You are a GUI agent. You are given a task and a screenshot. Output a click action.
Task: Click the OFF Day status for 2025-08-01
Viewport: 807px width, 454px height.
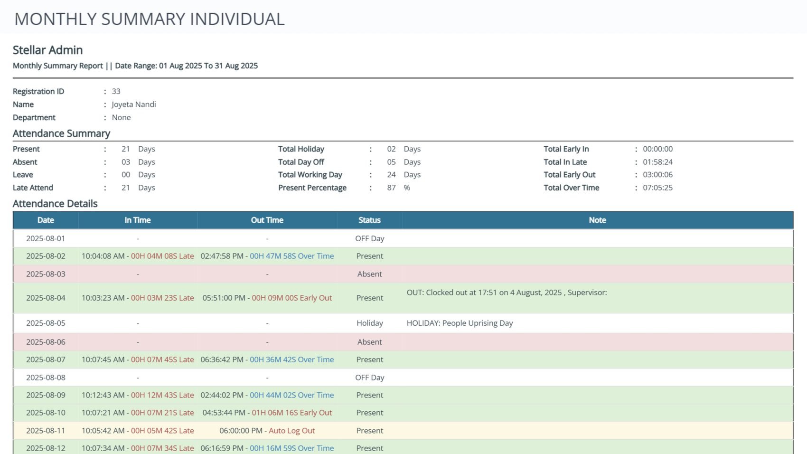pyautogui.click(x=370, y=238)
